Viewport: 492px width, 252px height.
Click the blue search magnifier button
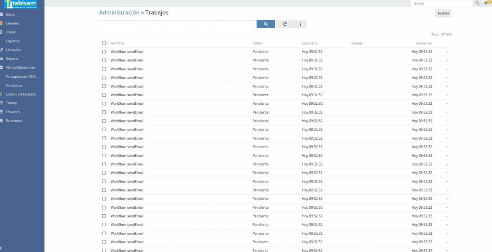coord(266,24)
